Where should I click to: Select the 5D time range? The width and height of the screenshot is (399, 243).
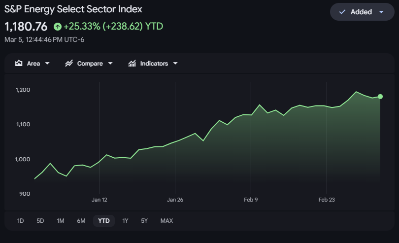pyautogui.click(x=40, y=221)
